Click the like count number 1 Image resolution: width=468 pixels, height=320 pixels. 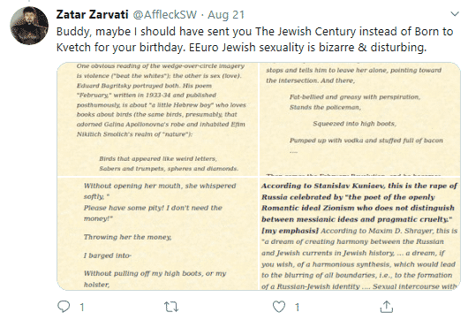pos(298,307)
